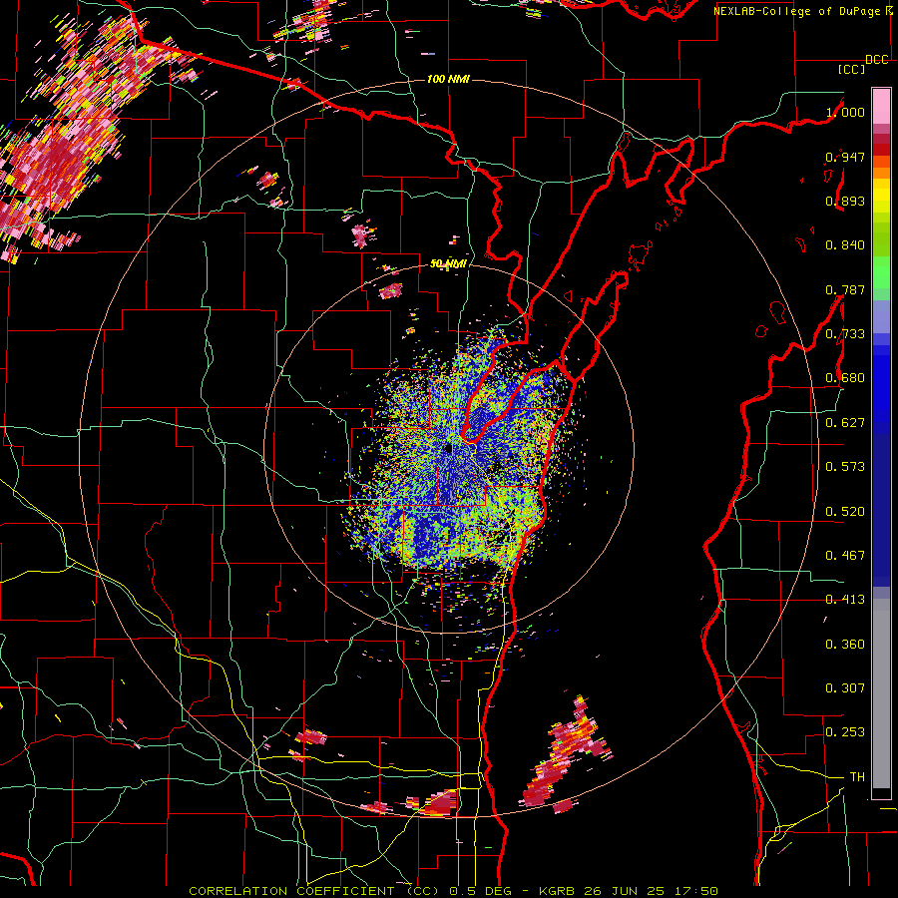The height and width of the screenshot is (898, 898).
Task: Click the 100 NMI range ring label
Action: 448,79
